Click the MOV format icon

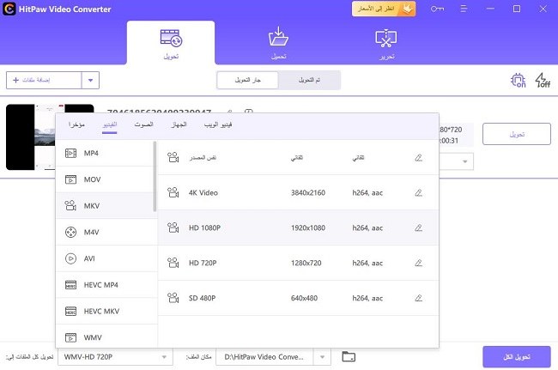click(x=70, y=179)
